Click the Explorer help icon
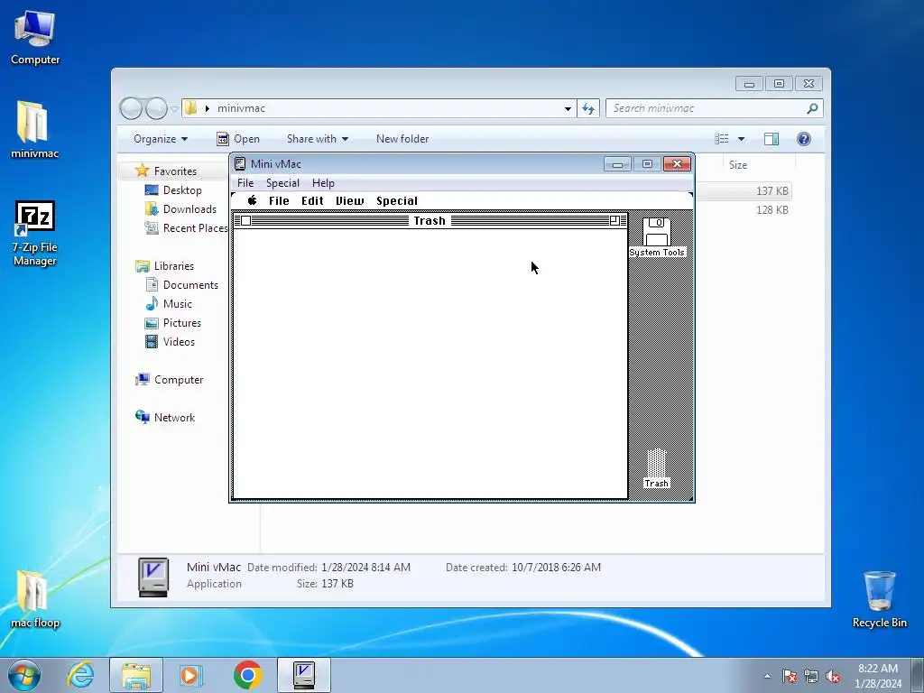Viewport: 924px width, 693px height. click(x=804, y=139)
